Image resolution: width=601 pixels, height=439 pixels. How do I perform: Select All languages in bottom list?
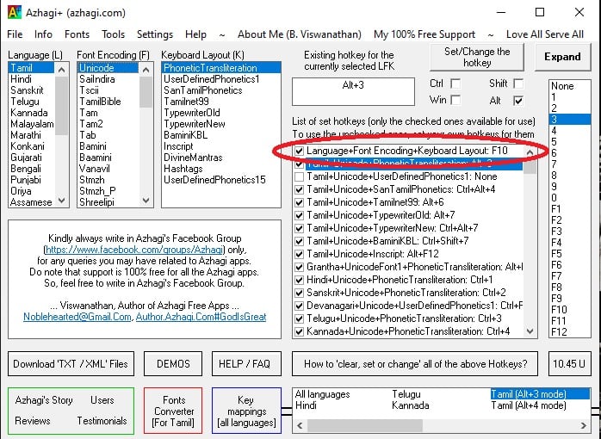322,394
